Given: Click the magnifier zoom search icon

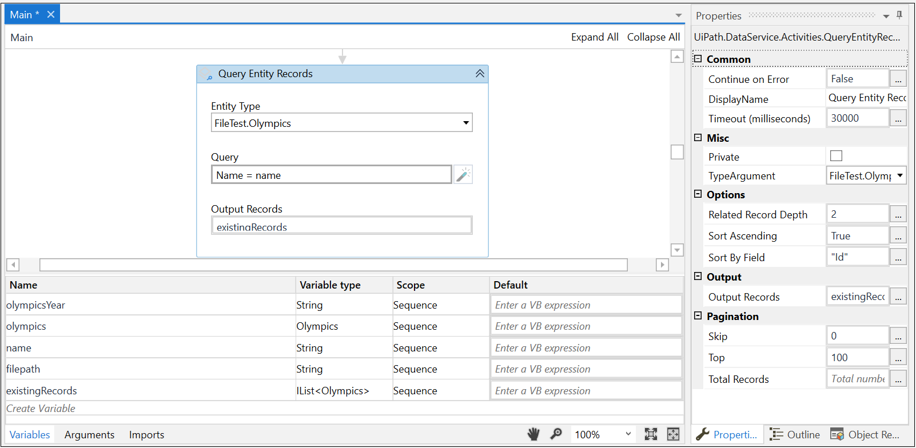Looking at the screenshot, I should (556, 434).
